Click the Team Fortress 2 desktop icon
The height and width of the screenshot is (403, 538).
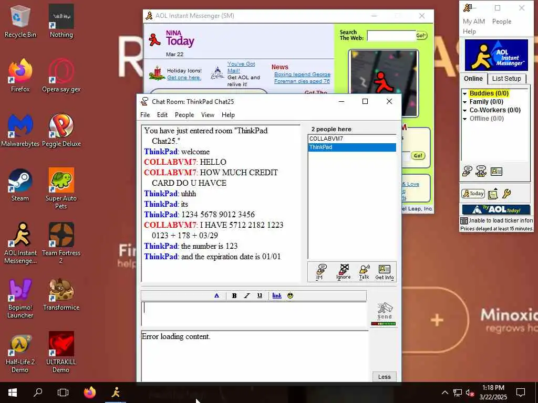pyautogui.click(x=61, y=243)
